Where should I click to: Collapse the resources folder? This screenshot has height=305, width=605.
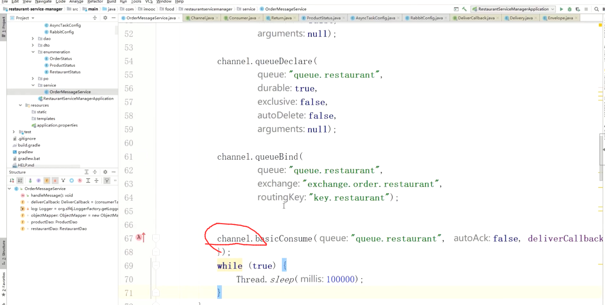click(x=20, y=105)
